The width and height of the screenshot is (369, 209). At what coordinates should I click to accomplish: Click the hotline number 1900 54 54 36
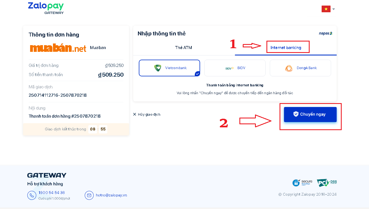click(52, 193)
